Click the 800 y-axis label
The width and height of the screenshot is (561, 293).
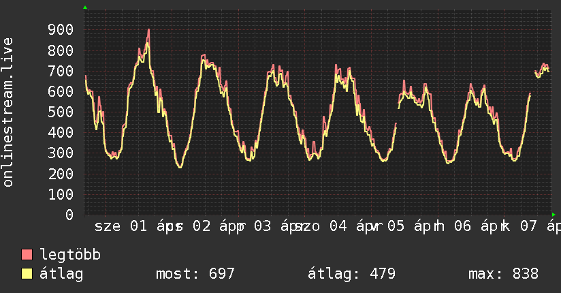pos(61,50)
